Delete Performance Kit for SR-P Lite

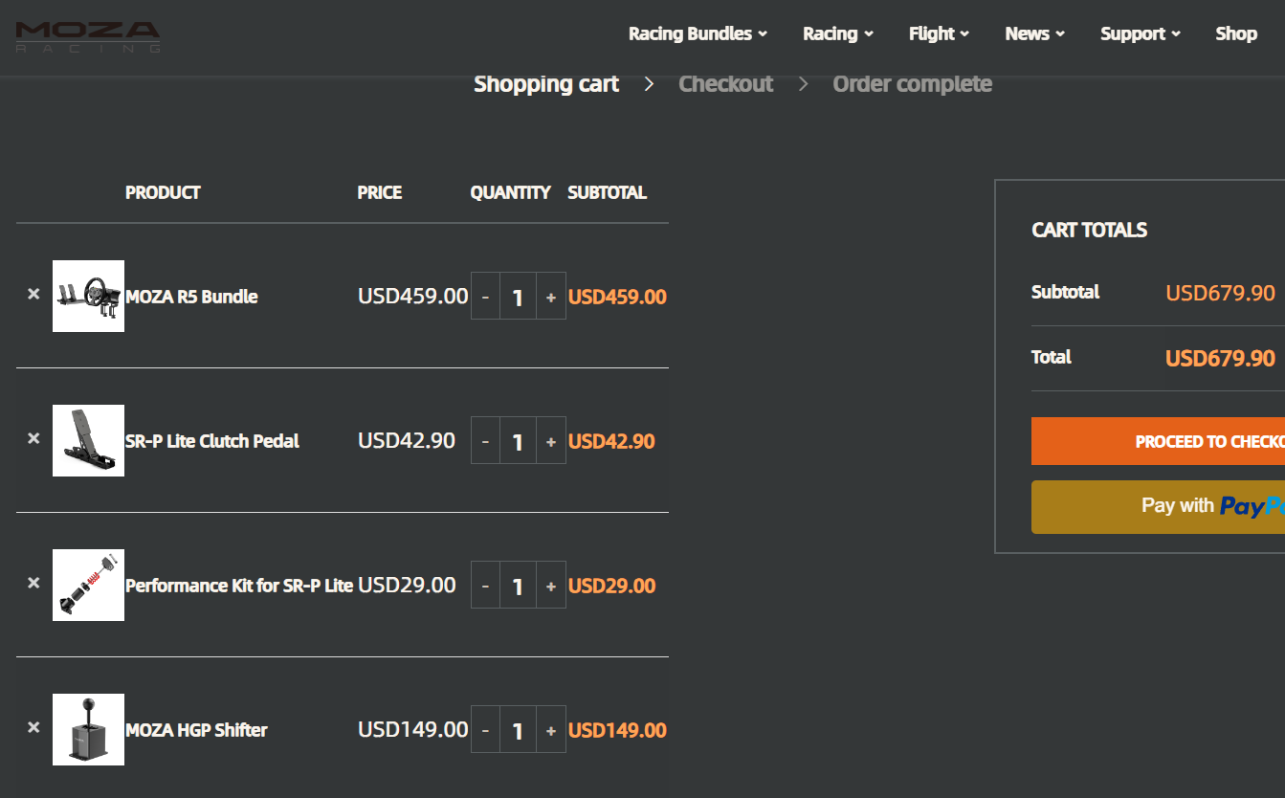coord(33,584)
